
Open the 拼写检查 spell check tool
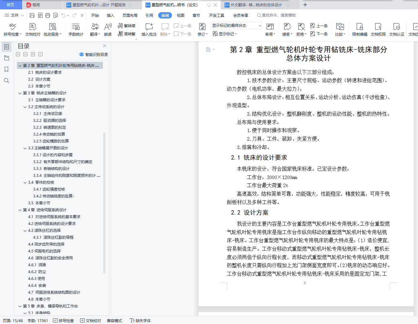(x=13, y=30)
